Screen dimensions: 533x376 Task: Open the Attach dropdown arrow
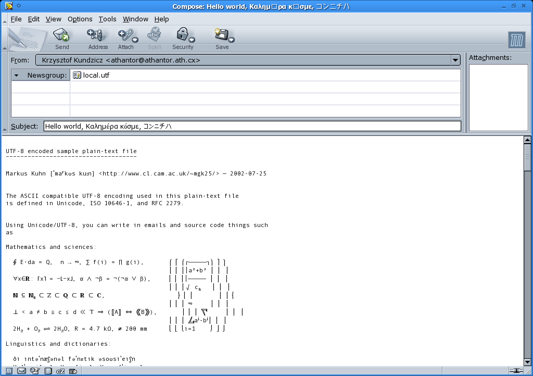click(x=135, y=40)
